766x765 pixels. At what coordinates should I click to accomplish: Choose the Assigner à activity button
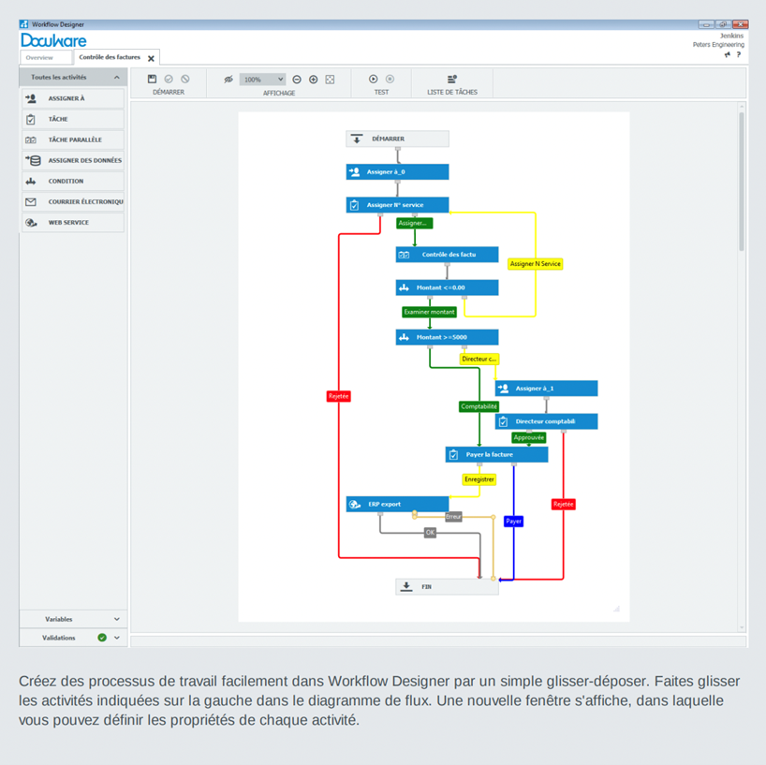click(x=73, y=98)
